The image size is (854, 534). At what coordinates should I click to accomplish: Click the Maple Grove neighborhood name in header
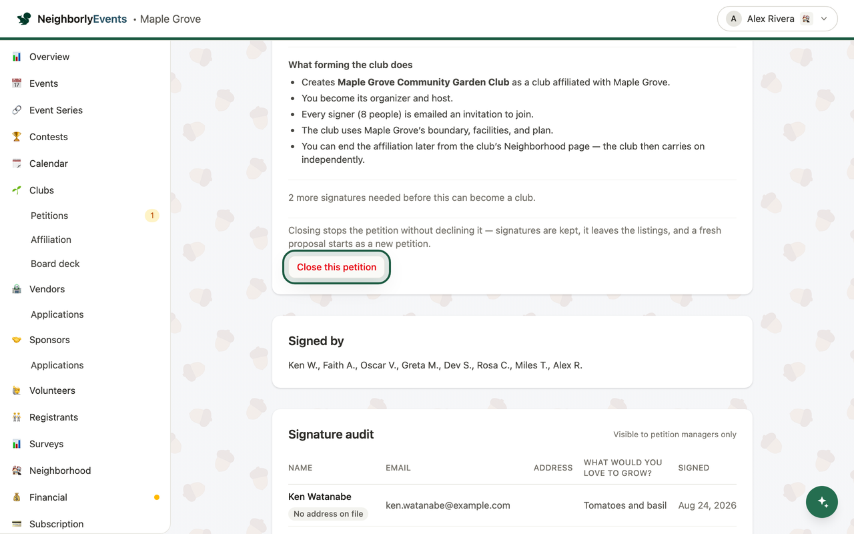[170, 19]
